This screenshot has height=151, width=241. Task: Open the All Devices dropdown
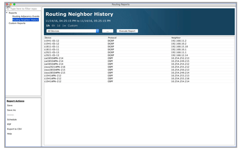(73, 31)
